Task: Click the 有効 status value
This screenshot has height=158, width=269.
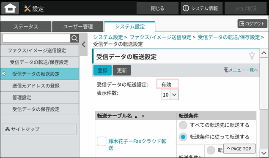Action: [x=166, y=84]
